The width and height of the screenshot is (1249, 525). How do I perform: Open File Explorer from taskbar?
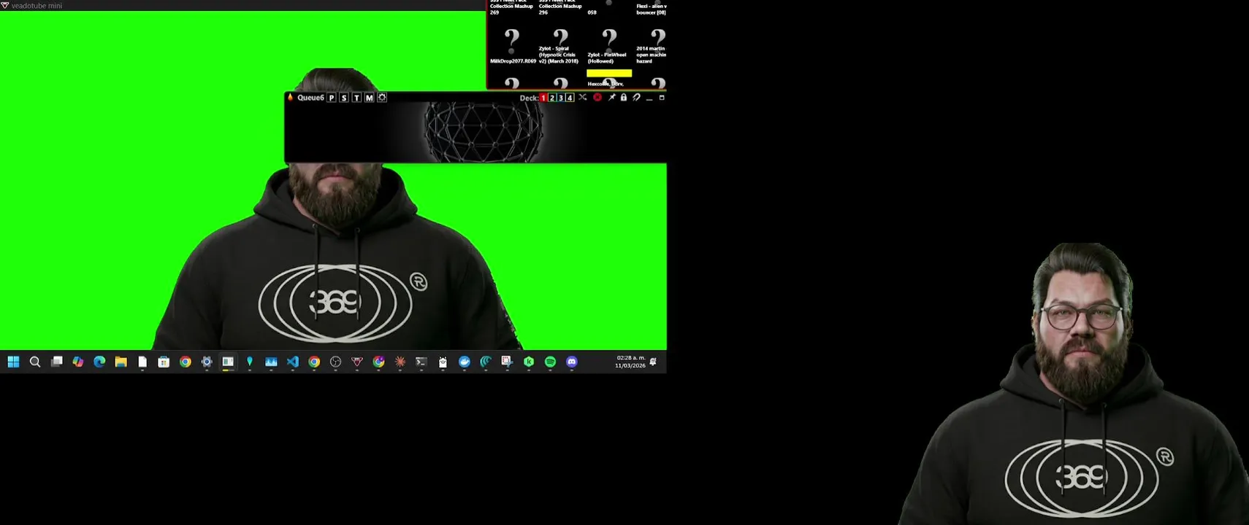coord(121,362)
